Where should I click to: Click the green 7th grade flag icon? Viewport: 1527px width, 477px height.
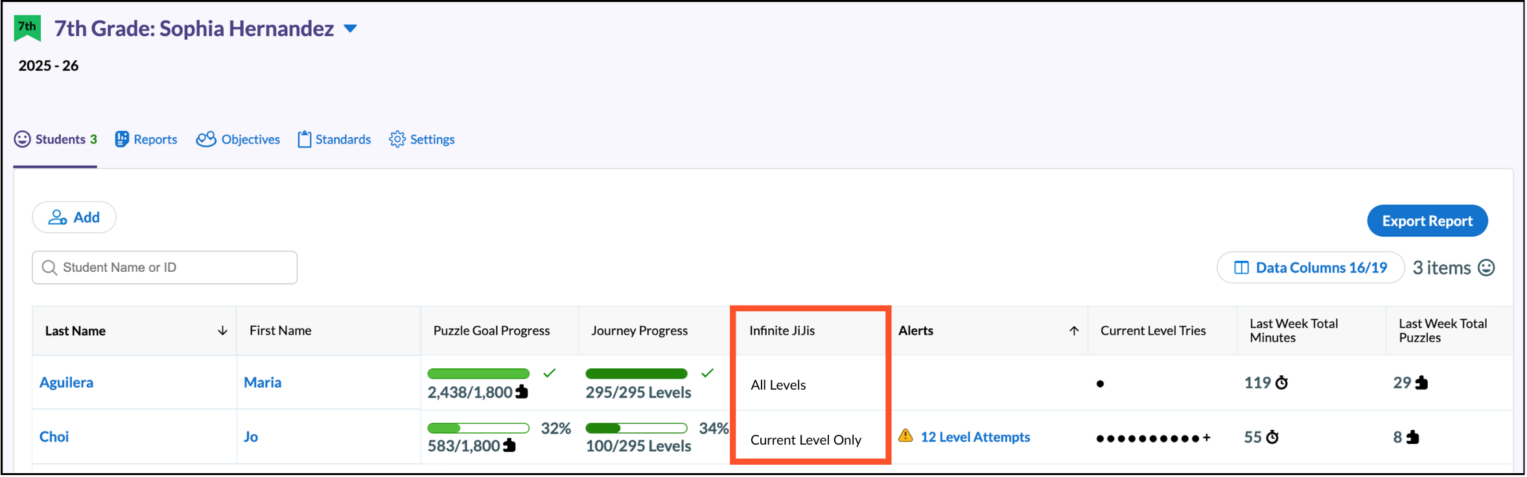click(x=27, y=28)
